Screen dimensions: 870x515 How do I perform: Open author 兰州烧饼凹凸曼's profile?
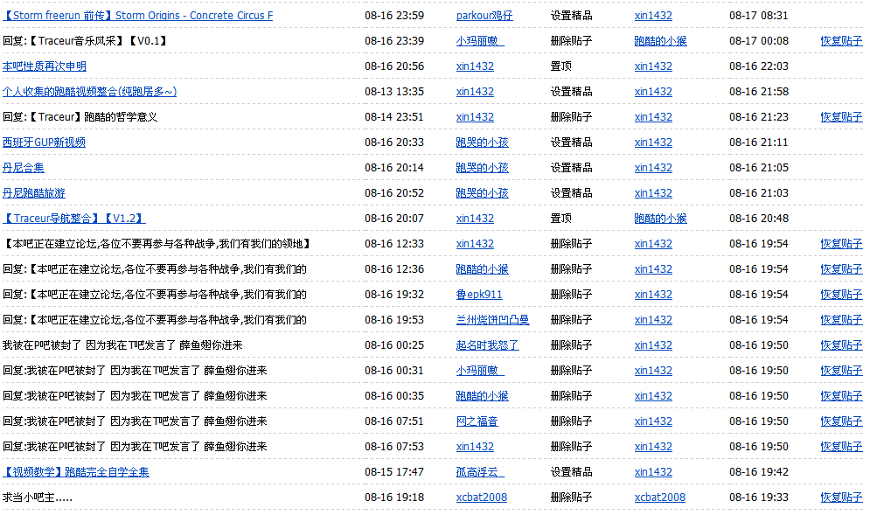point(492,320)
